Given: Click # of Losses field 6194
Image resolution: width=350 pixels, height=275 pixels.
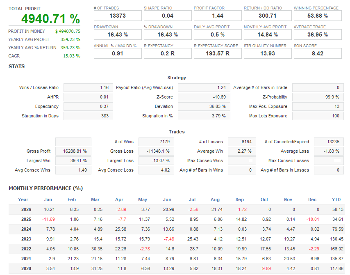Looking at the screenshot, I should (x=242, y=142).
